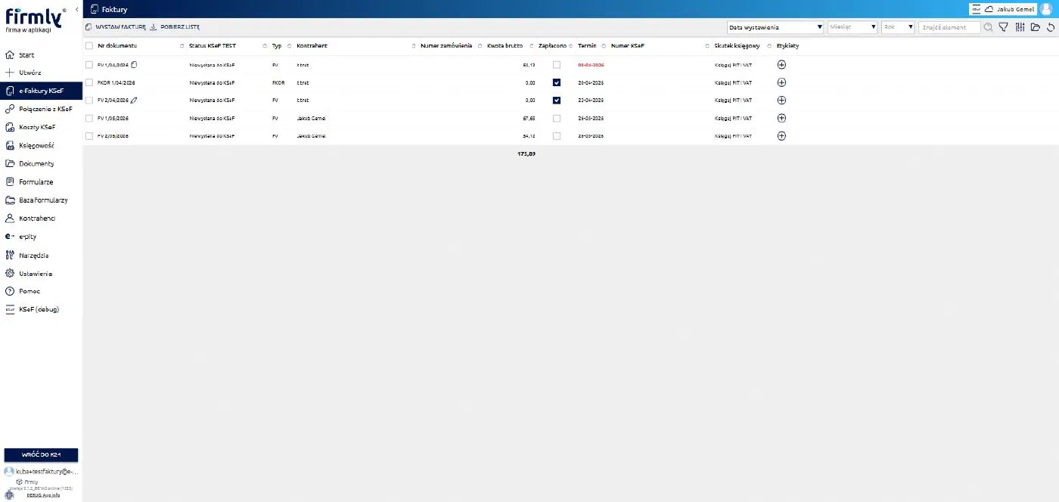Click the Jakub Gemel user name

click(1017, 9)
